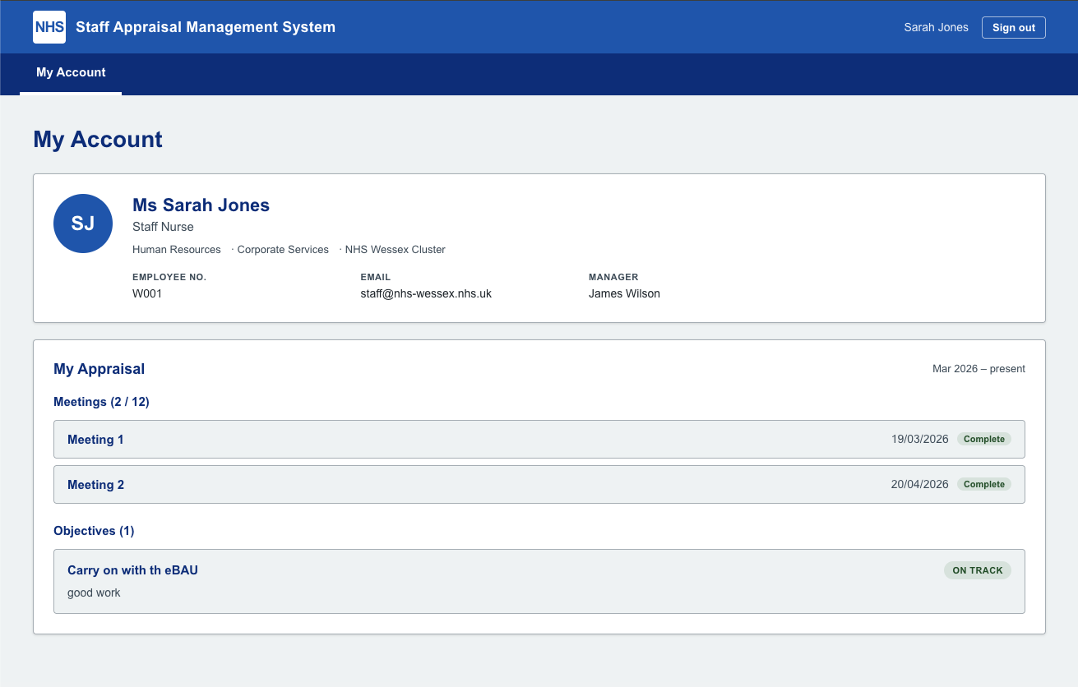Click the meeting date 19/03/2026
The height and width of the screenshot is (687, 1078).
[919, 439]
